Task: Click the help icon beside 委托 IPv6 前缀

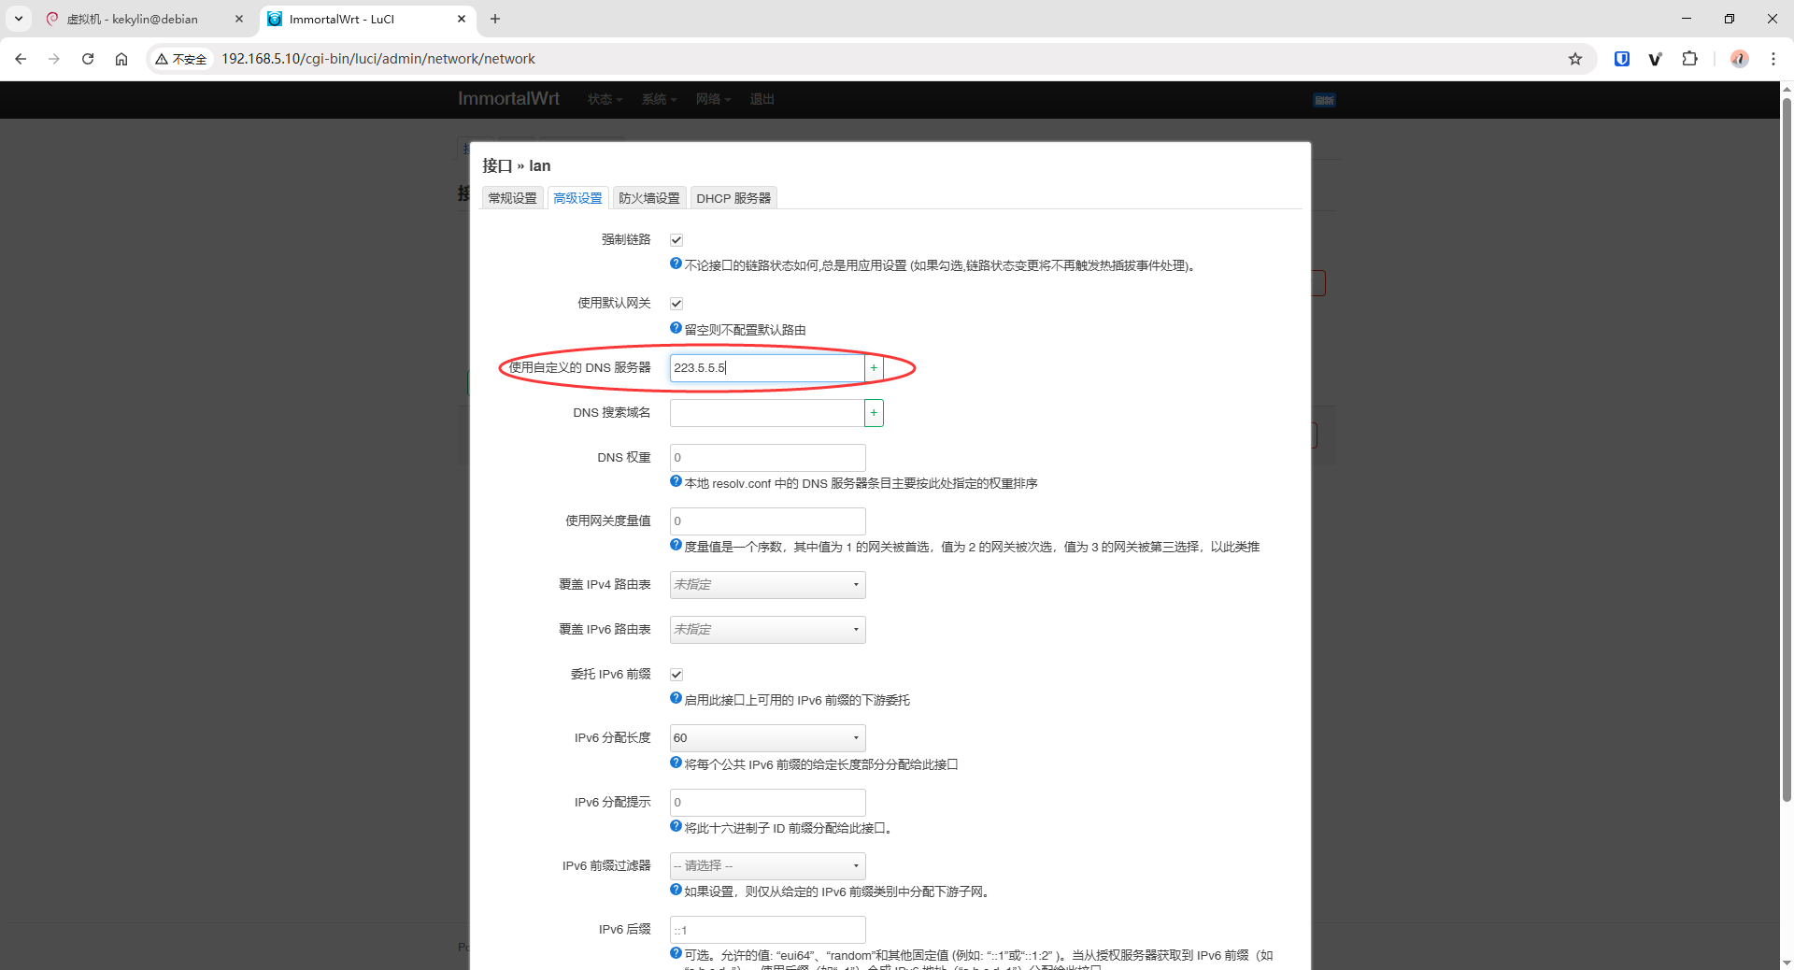Action: click(x=675, y=698)
